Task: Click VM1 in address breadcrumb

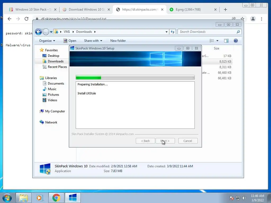Action: [x=67, y=32]
